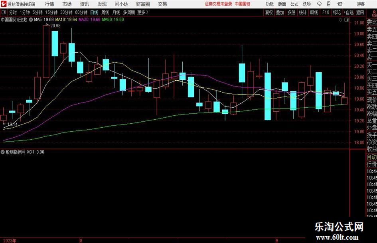Open the 资讯 menu
This screenshot has height=243, width=377.
85,4
